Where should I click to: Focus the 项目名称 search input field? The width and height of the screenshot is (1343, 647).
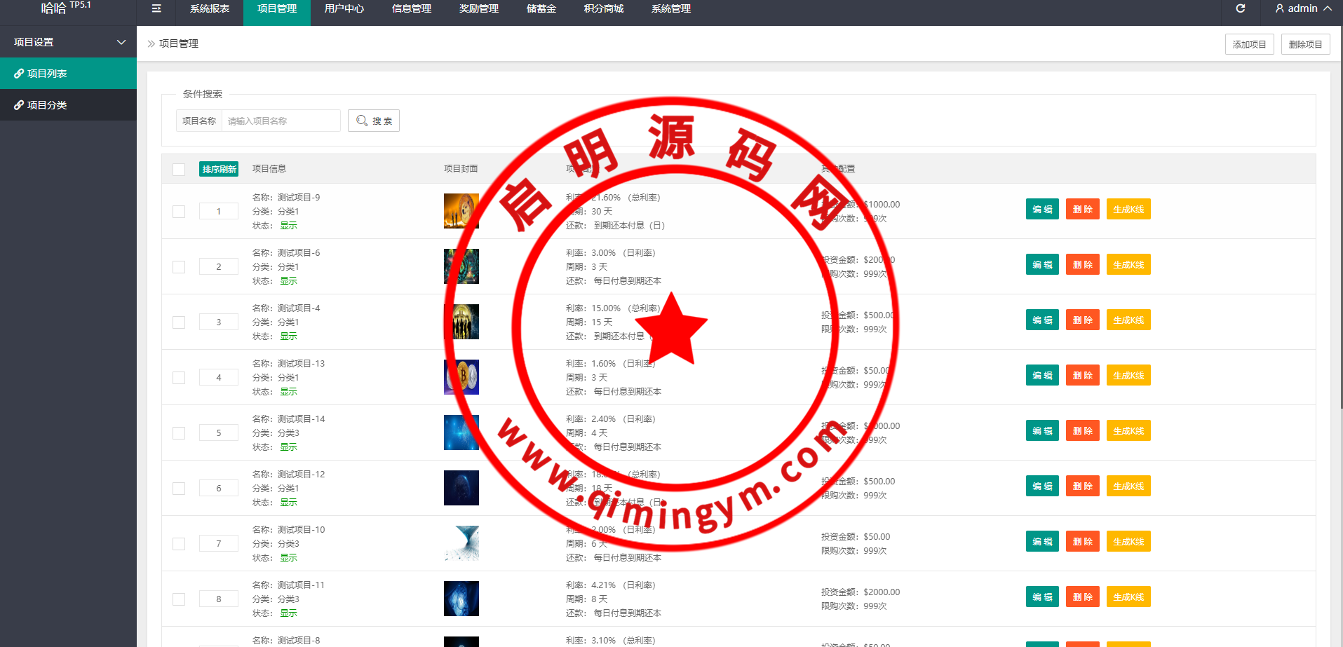(281, 121)
